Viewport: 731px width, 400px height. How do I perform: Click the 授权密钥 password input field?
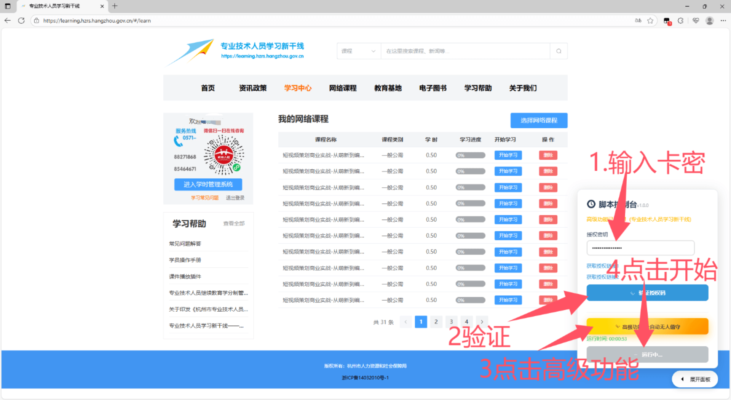click(x=640, y=248)
